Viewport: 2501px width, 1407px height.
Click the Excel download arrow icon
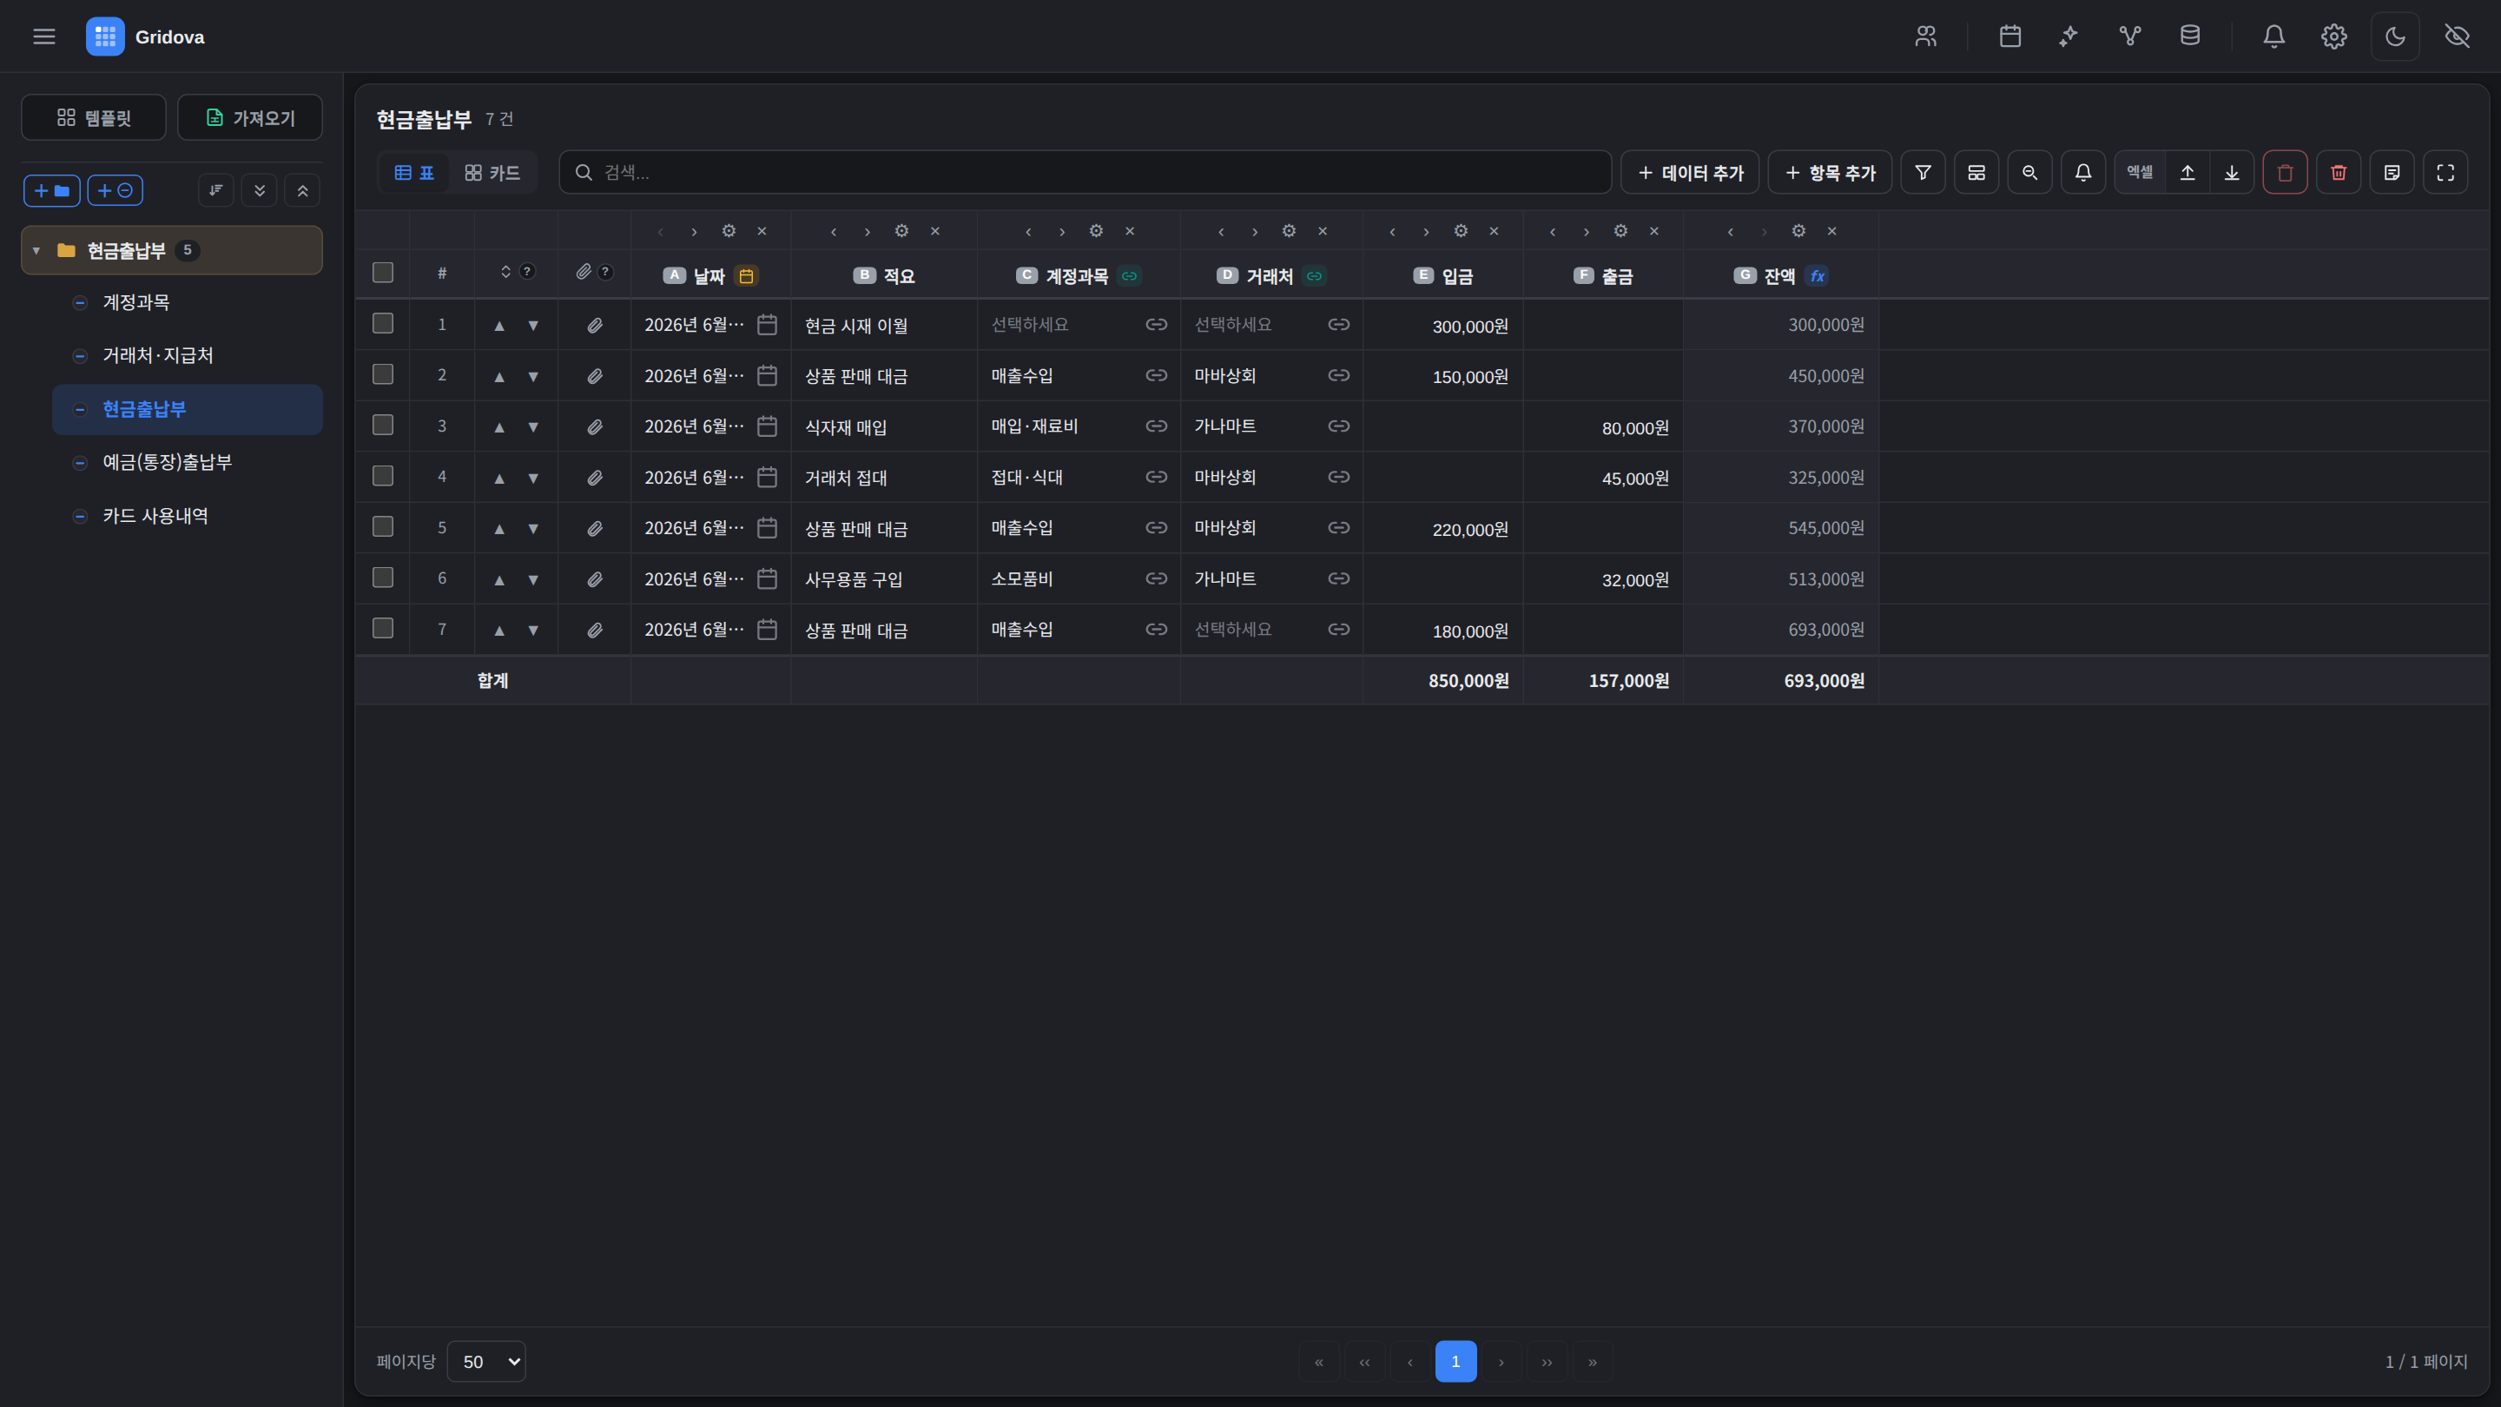[x=2231, y=173]
